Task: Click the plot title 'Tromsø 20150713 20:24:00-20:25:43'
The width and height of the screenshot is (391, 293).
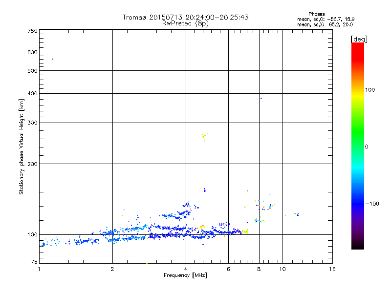Action: tap(185, 17)
